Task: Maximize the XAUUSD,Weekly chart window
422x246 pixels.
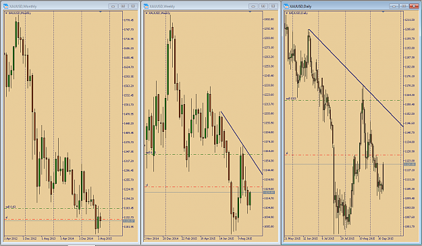Action: tap(263, 6)
